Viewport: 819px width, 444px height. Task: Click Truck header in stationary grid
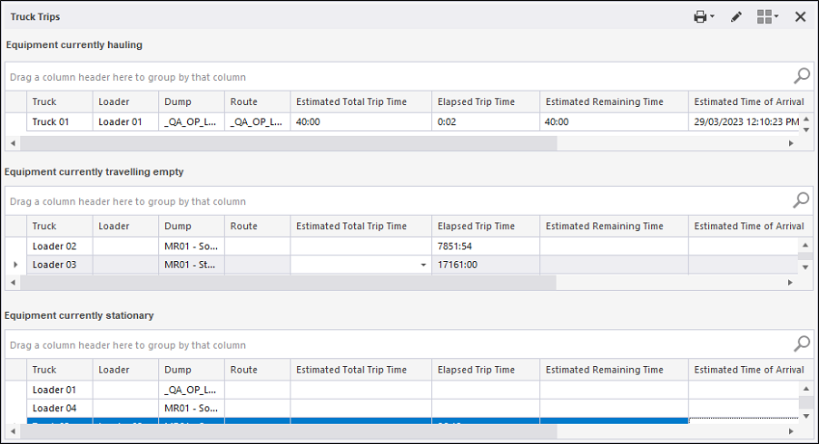click(x=60, y=370)
